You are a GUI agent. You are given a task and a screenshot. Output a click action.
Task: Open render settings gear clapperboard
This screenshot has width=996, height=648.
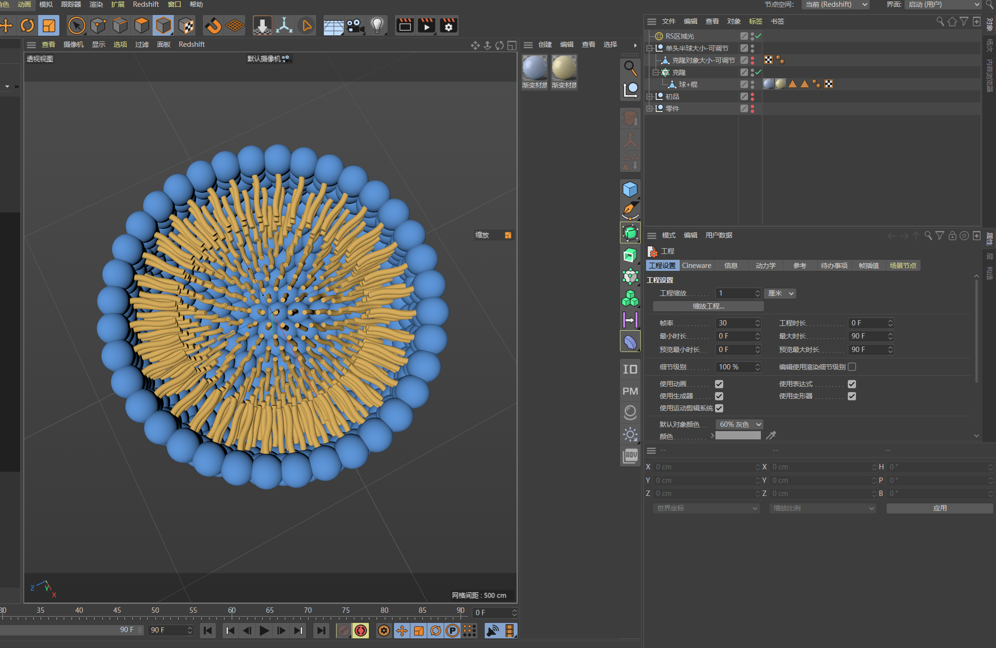point(449,26)
